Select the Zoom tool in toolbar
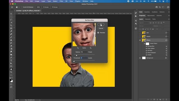 pyautogui.click(x=11, y=72)
